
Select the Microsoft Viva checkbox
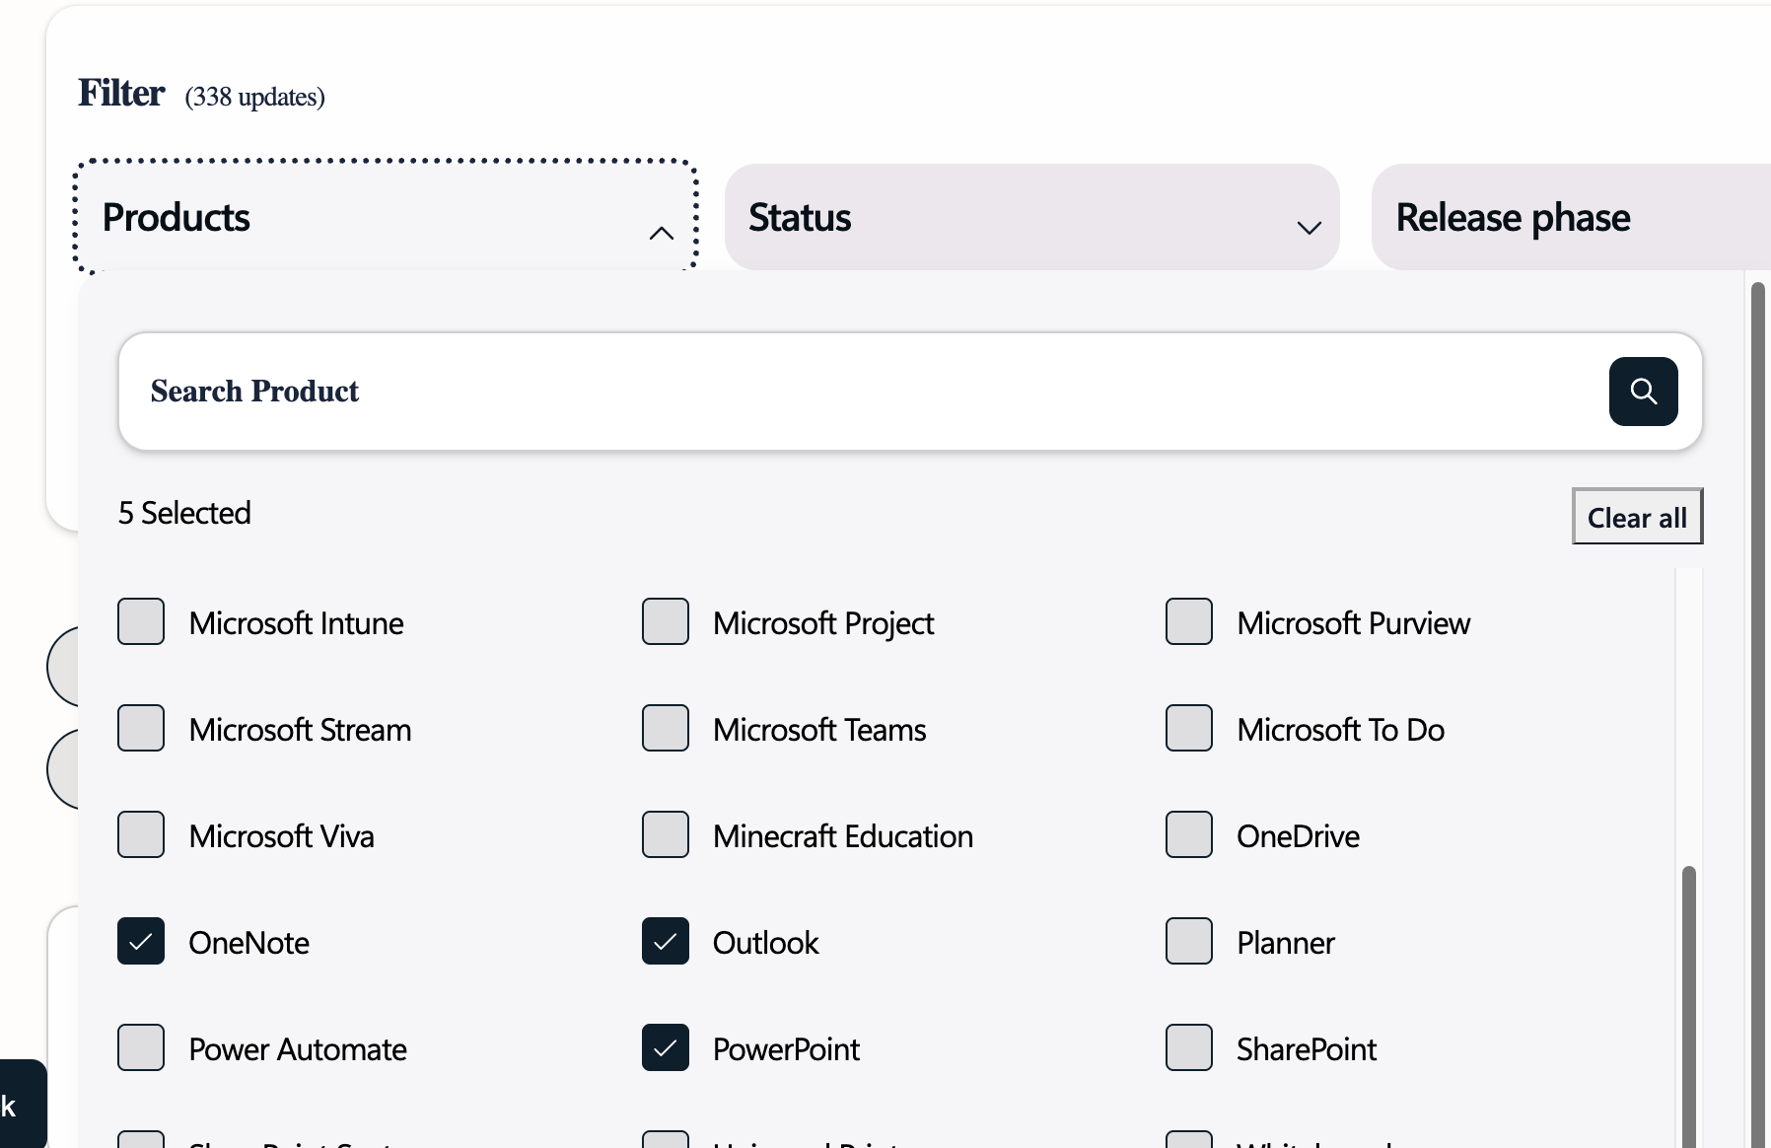pos(141,835)
